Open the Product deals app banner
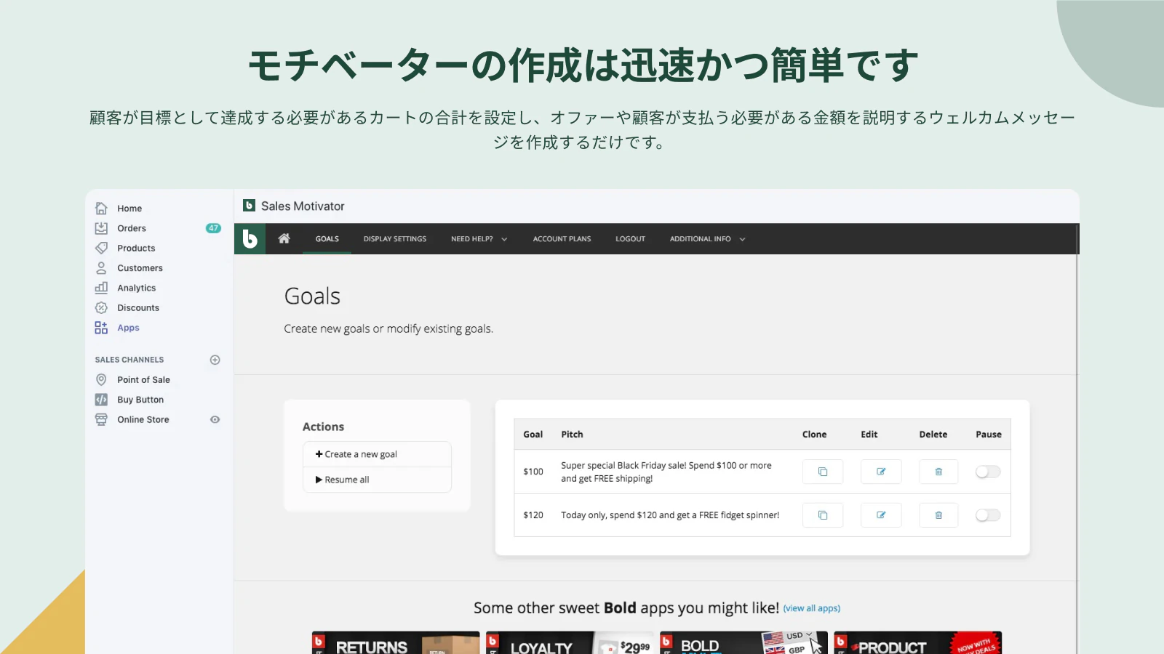Screen dimensions: 1164x654 [918, 643]
